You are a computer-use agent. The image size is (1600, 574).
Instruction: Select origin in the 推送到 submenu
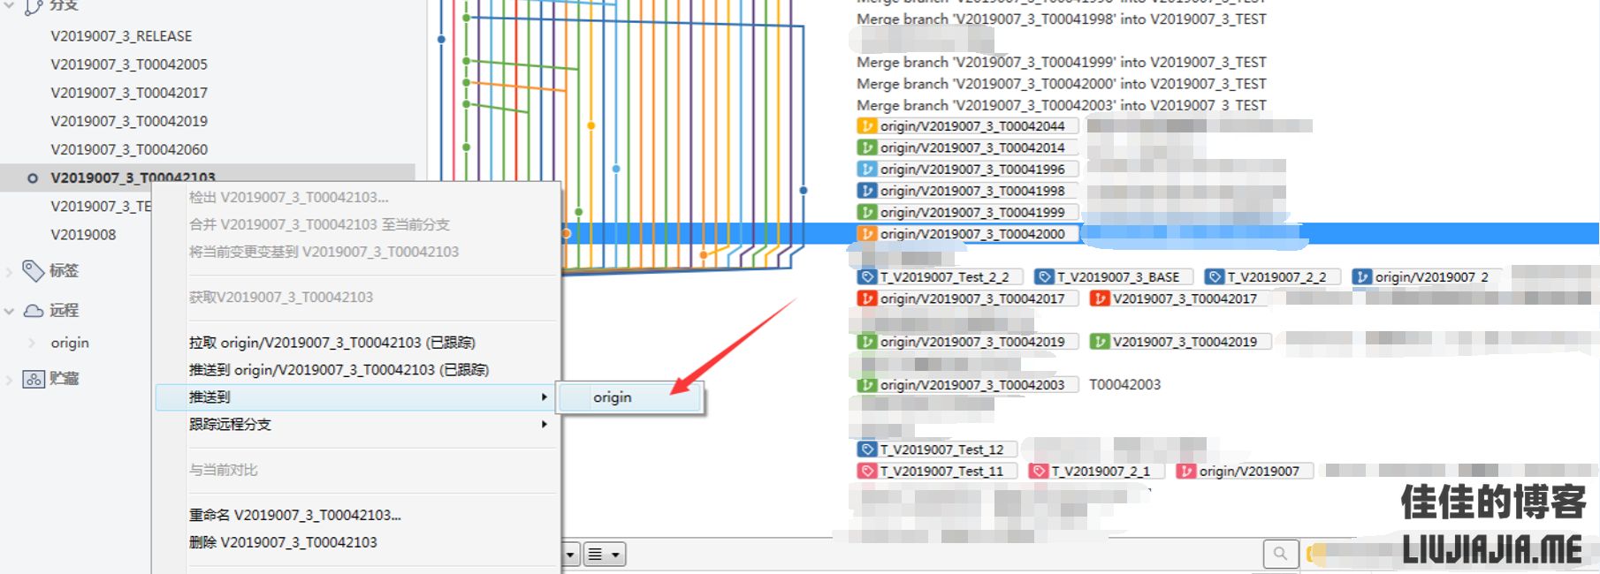[613, 397]
